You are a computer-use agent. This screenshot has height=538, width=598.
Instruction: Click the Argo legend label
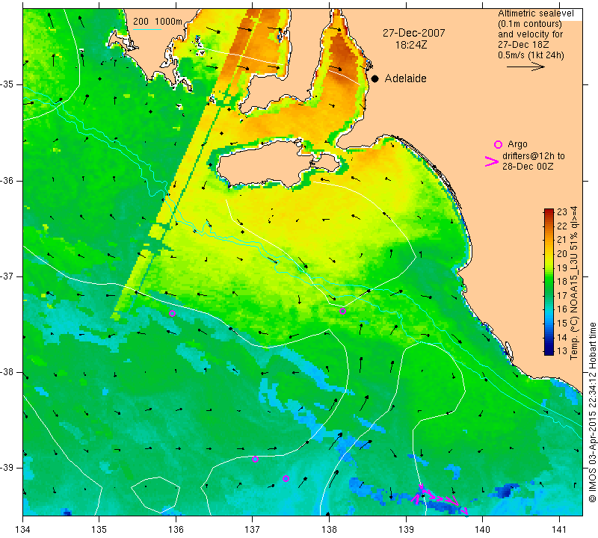pos(517,144)
